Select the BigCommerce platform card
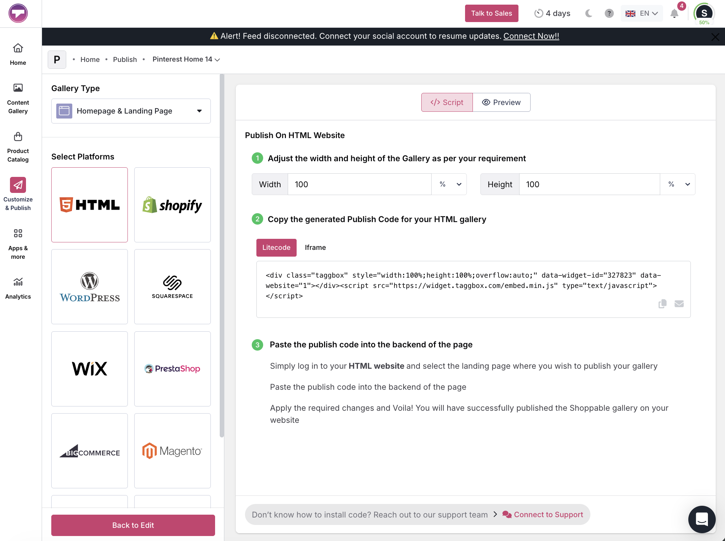 tap(89, 451)
